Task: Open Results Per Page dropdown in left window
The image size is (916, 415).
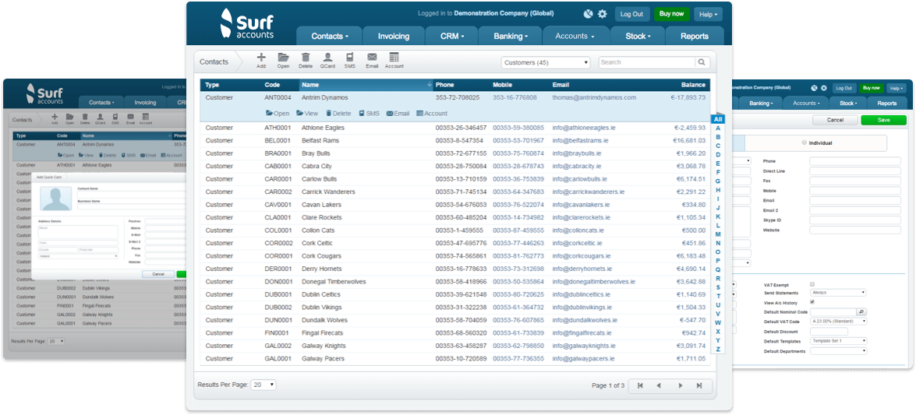Action: (x=57, y=341)
